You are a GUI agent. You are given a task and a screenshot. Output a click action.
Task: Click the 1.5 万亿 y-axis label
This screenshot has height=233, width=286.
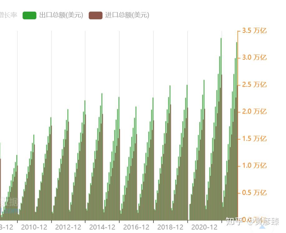pos(254,139)
